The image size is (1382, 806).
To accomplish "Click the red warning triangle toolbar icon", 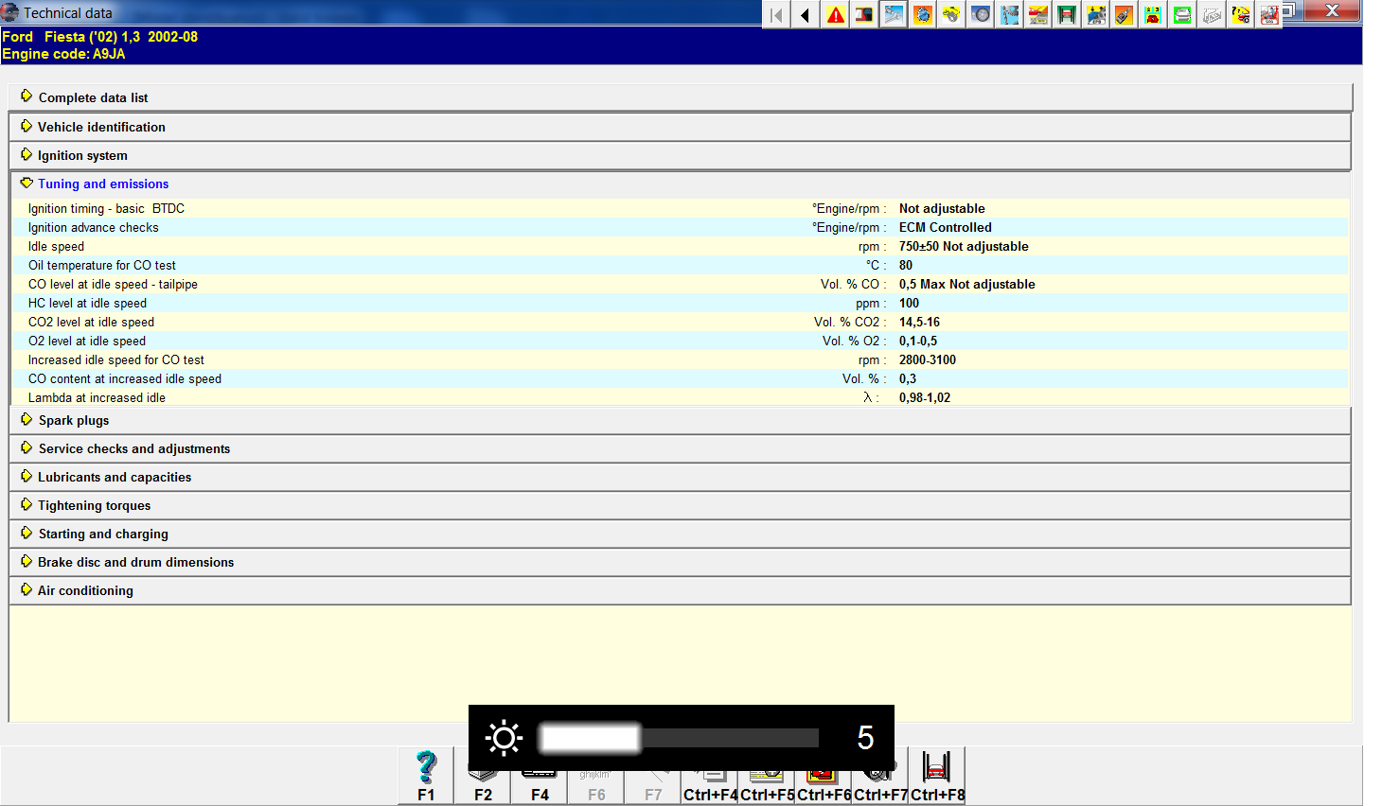I will pos(835,14).
